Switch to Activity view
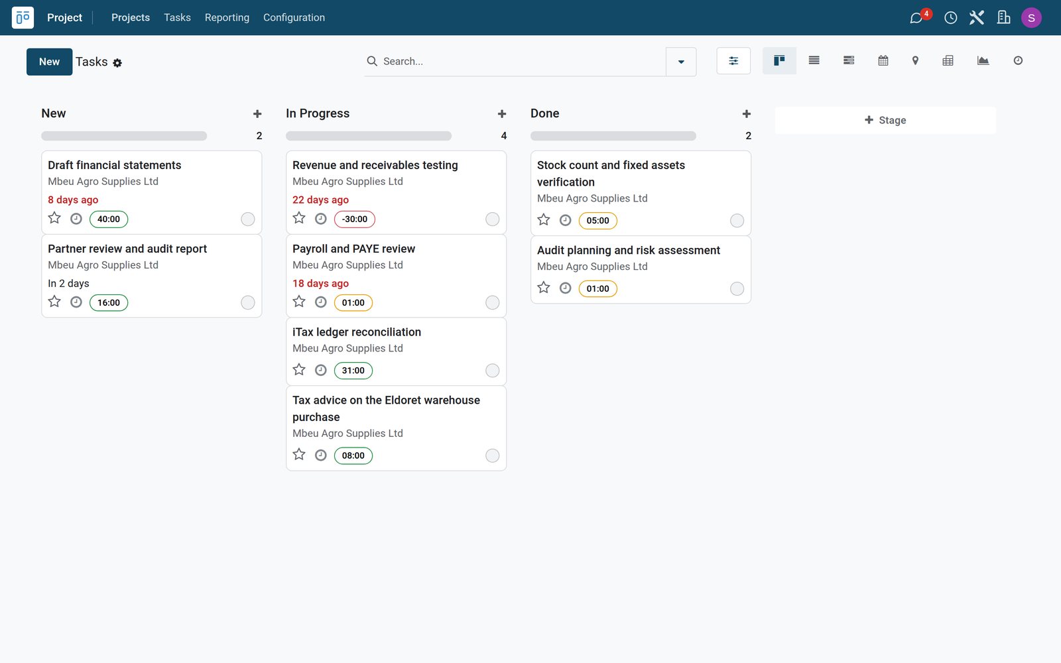This screenshot has width=1061, height=663. 1018,61
